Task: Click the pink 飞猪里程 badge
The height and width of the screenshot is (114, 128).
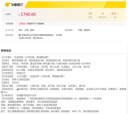Action: pyautogui.click(x=22, y=24)
